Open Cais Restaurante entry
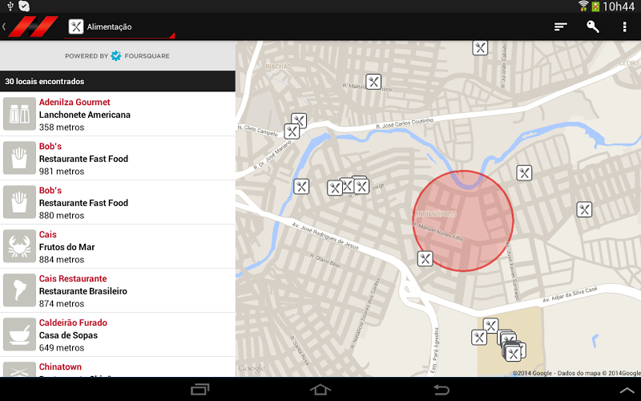The height and width of the screenshot is (401, 641). point(118,291)
